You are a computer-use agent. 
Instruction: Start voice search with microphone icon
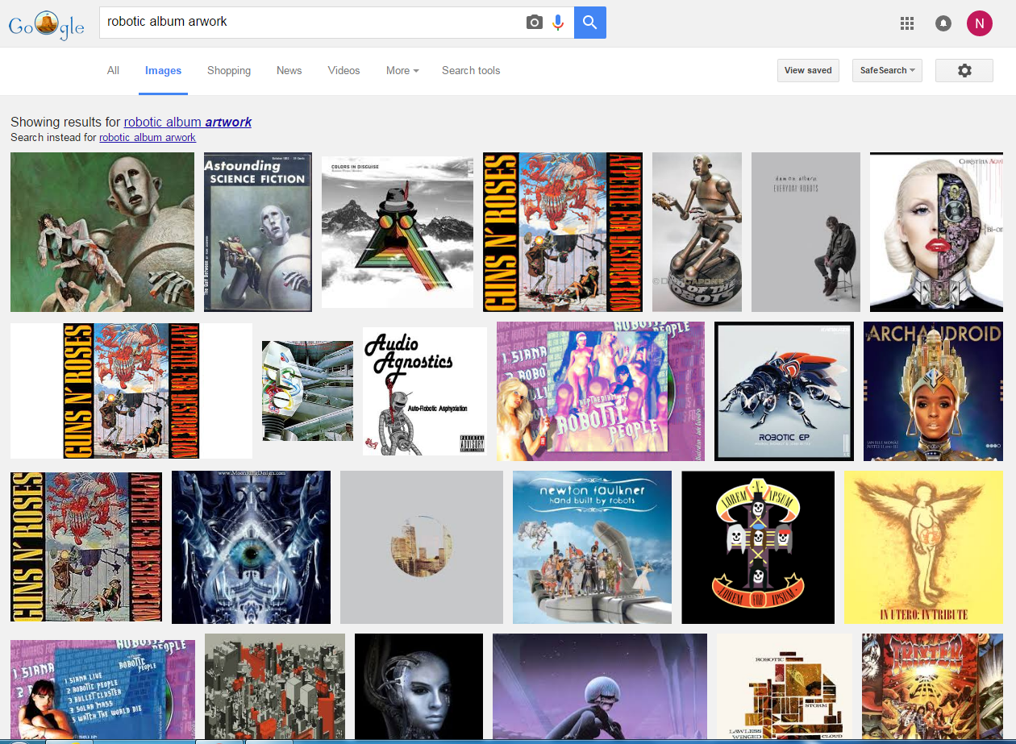coord(558,23)
